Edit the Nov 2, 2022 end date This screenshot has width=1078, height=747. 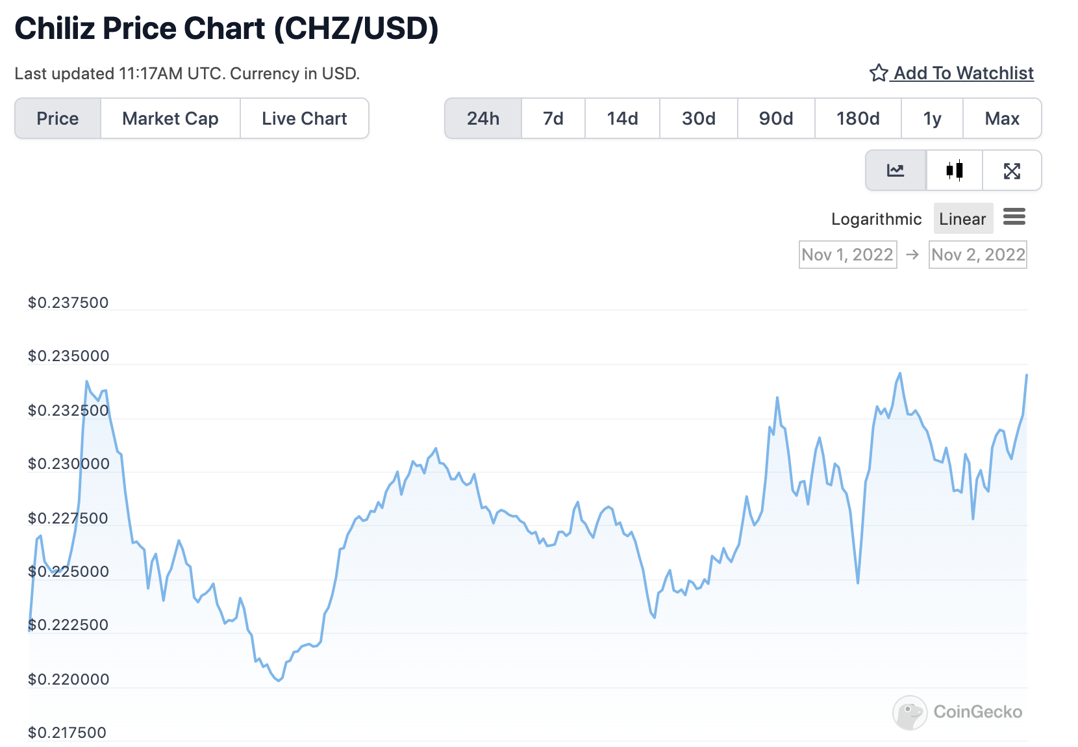tap(978, 255)
